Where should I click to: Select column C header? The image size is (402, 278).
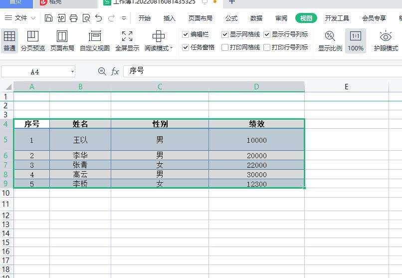point(160,87)
